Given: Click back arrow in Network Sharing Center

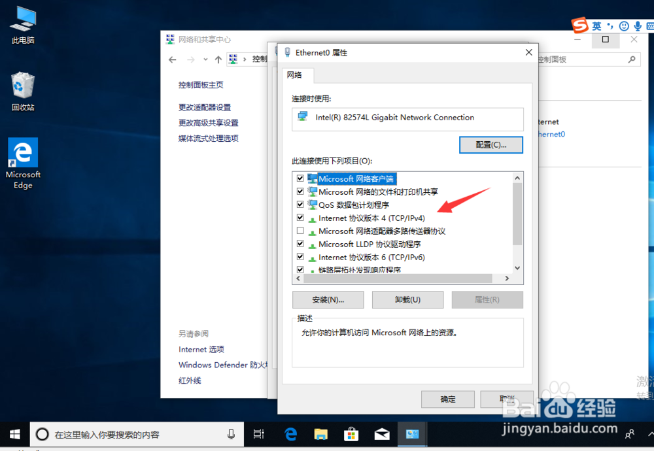Looking at the screenshot, I should 172,59.
